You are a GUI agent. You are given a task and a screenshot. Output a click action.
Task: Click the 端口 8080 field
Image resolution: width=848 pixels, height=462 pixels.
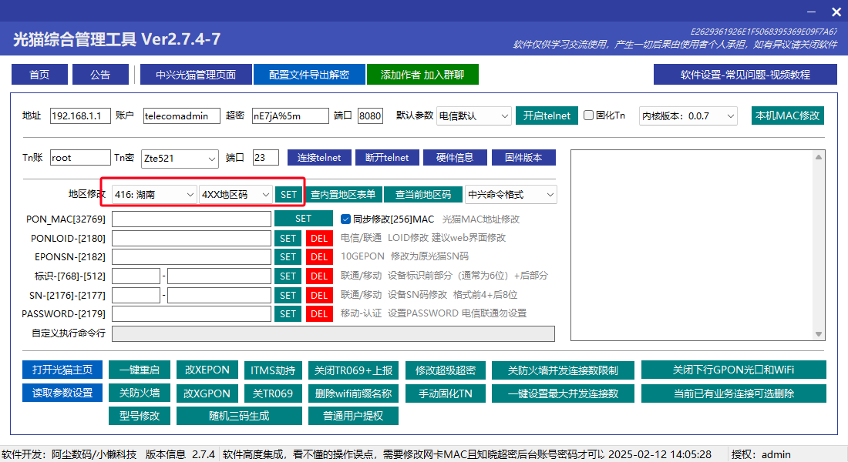point(371,115)
